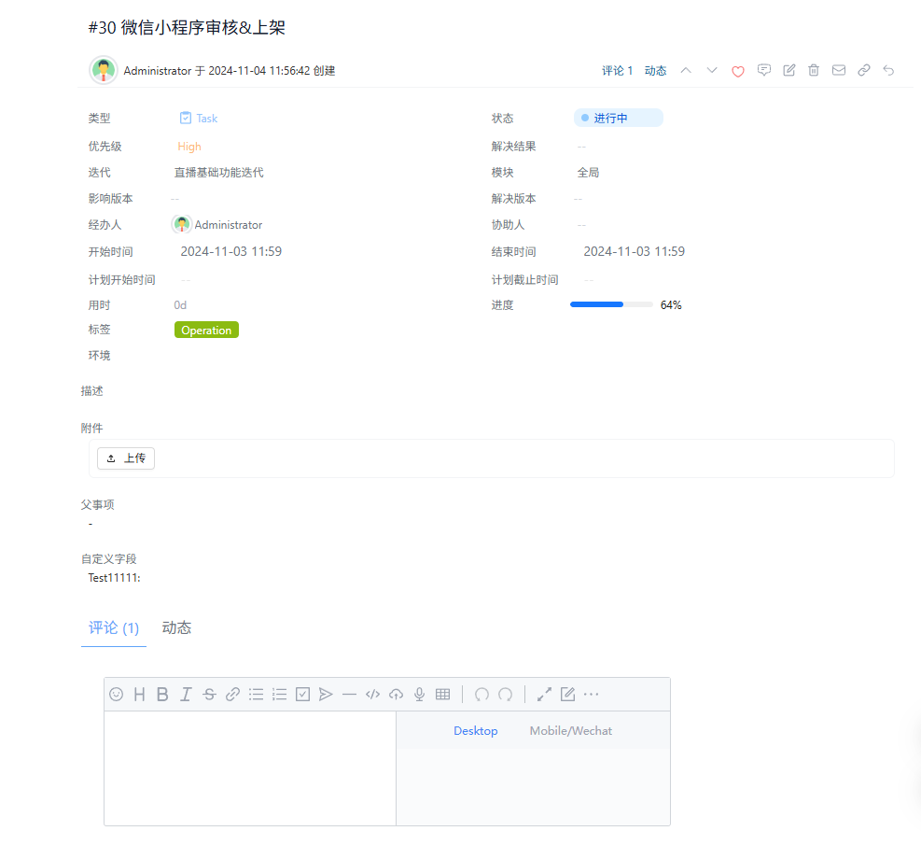Redo edit in comment editor
The image size is (921, 845).
coord(505,694)
